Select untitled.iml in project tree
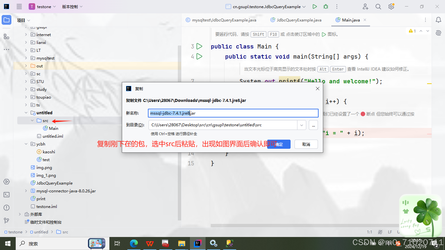This screenshot has width=445, height=250. [50, 136]
